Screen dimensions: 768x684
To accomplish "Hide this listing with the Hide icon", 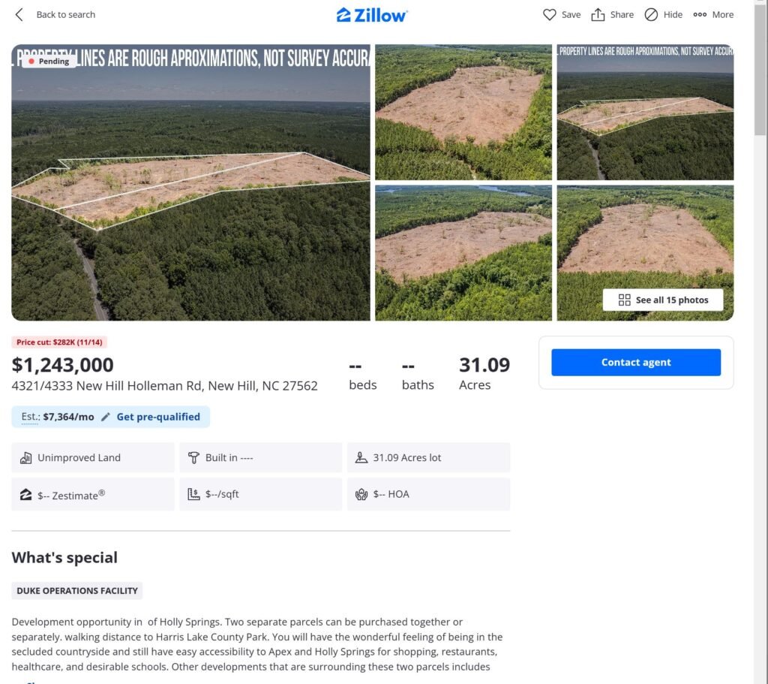I will [651, 14].
